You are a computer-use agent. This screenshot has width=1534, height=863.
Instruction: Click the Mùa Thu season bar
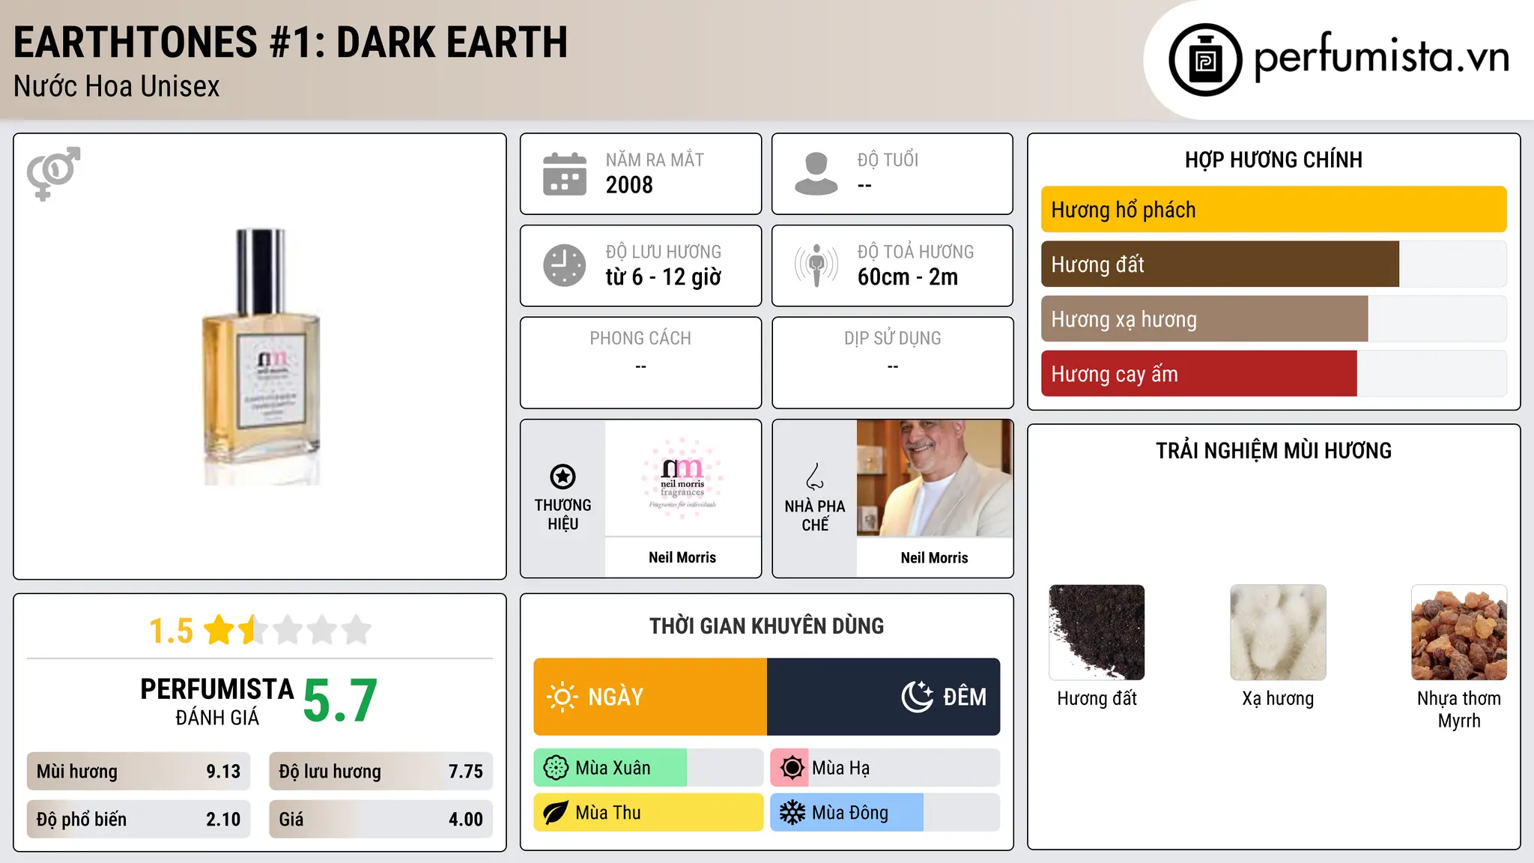(649, 813)
